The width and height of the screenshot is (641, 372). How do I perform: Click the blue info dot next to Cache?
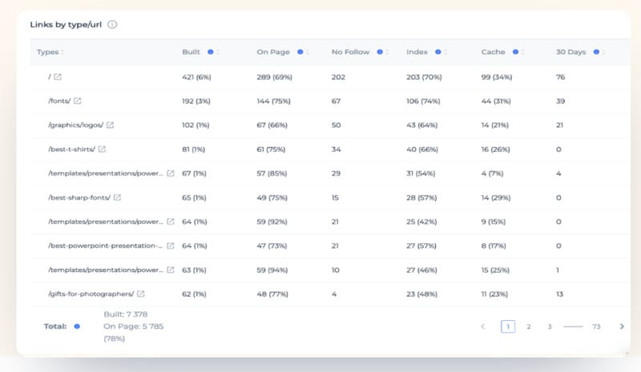[x=515, y=52]
